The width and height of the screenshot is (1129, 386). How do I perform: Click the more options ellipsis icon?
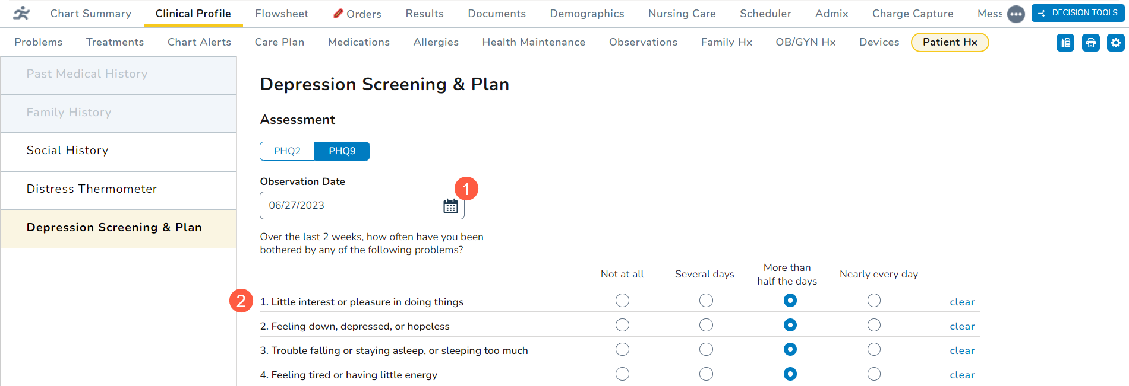coord(1016,14)
